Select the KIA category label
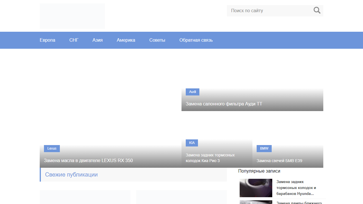 click(x=192, y=143)
